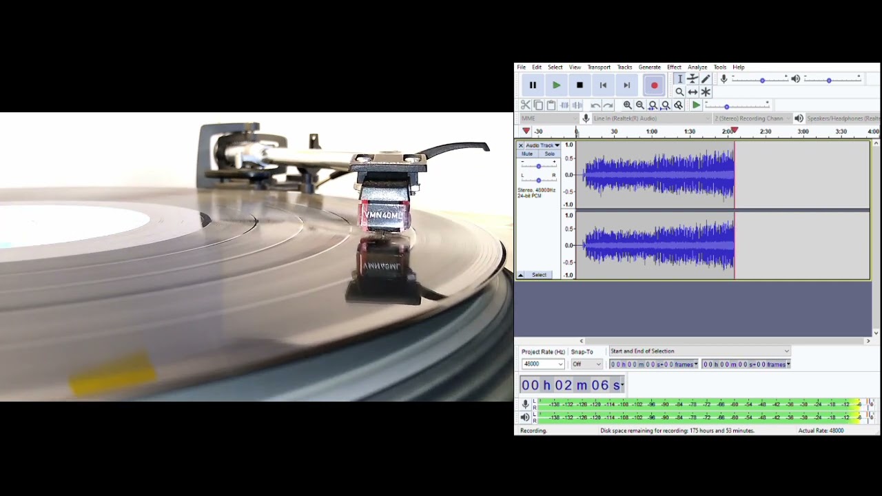Open the Help menu

[x=739, y=68]
